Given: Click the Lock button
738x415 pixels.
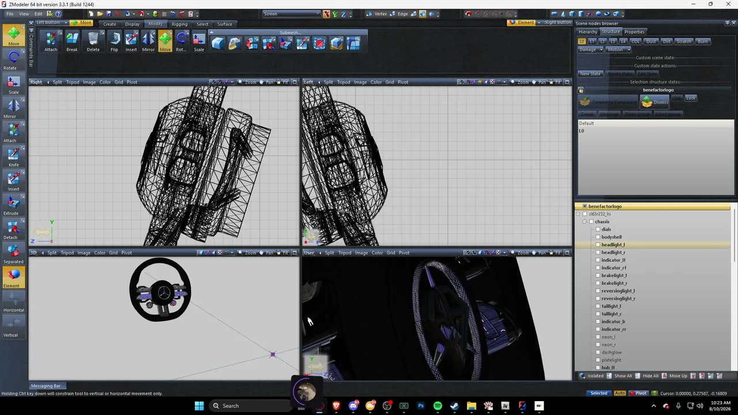Looking at the screenshot, I should tap(691, 98).
